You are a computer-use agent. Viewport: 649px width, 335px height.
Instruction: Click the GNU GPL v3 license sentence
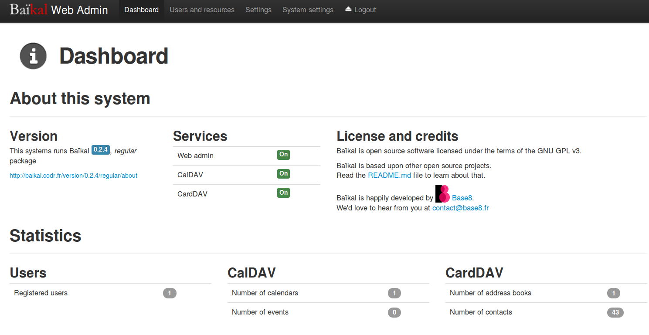[x=459, y=151]
